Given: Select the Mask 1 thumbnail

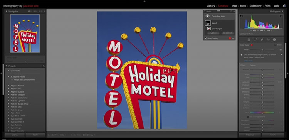Looking at the screenshot, I should coord(208,23).
